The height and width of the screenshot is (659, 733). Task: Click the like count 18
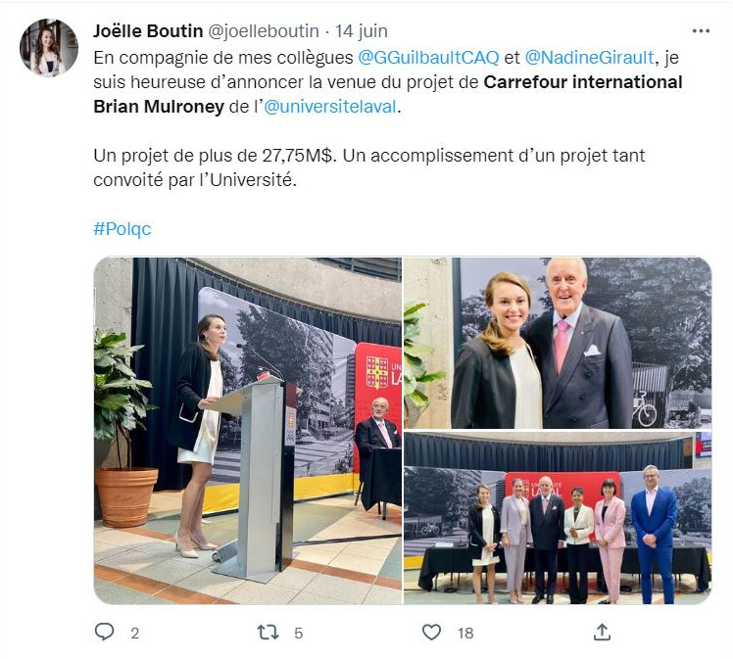[465, 634]
